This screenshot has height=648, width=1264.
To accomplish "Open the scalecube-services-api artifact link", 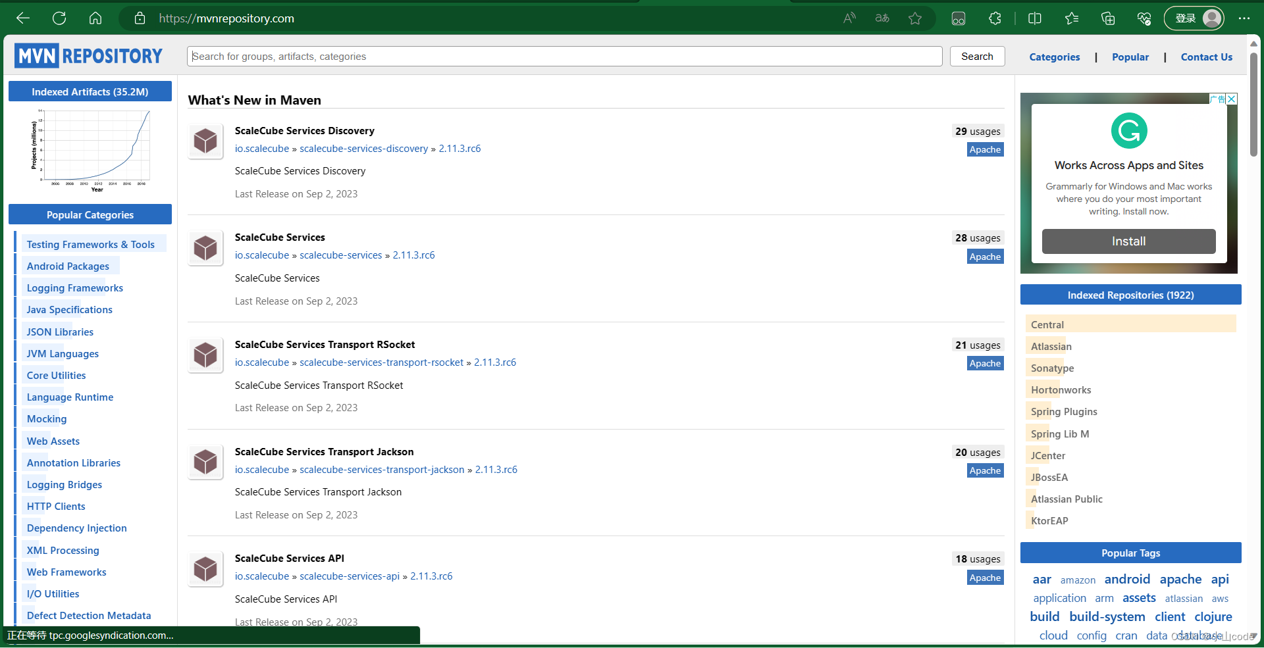I will point(350,576).
